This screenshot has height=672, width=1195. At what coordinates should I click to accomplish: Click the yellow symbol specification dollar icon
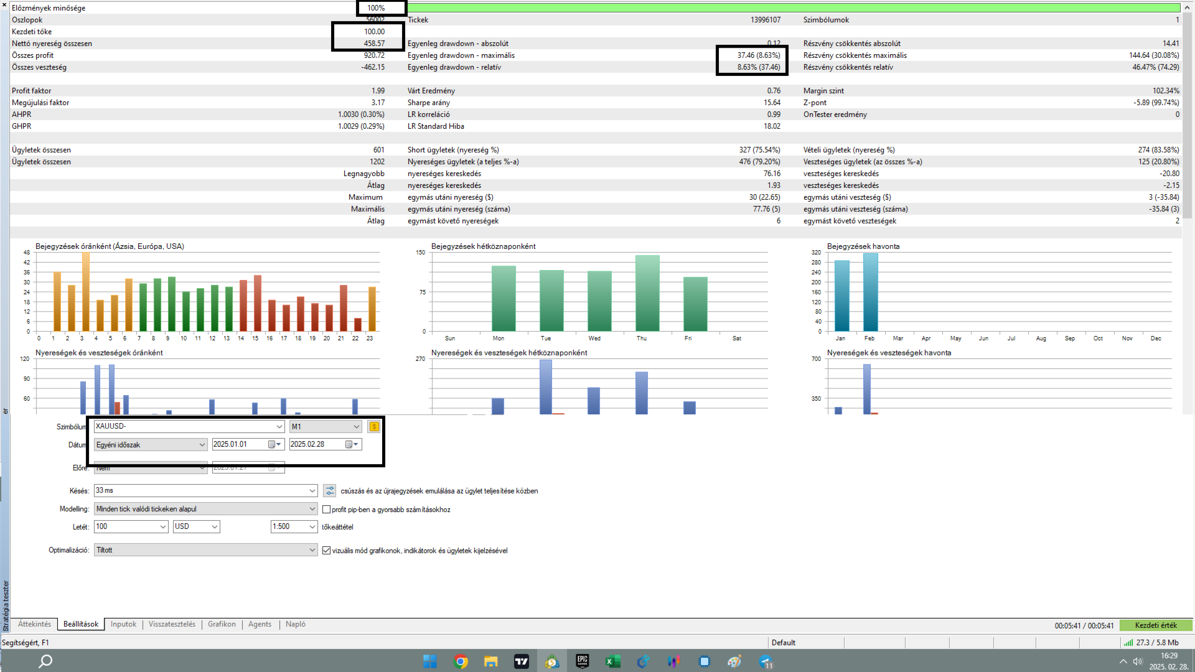374,426
